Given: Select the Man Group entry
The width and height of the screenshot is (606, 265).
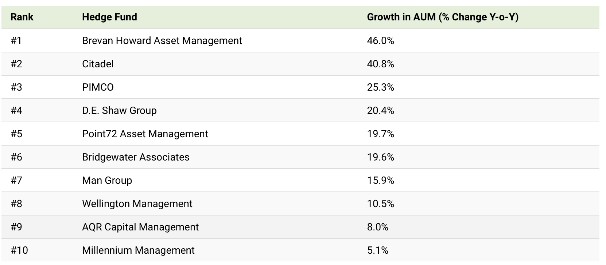Looking at the screenshot, I should click(x=107, y=181).
